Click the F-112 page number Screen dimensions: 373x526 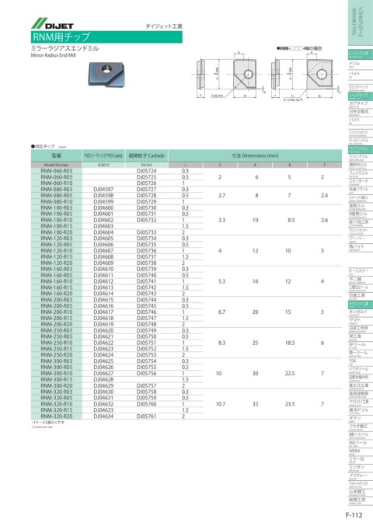354,515
